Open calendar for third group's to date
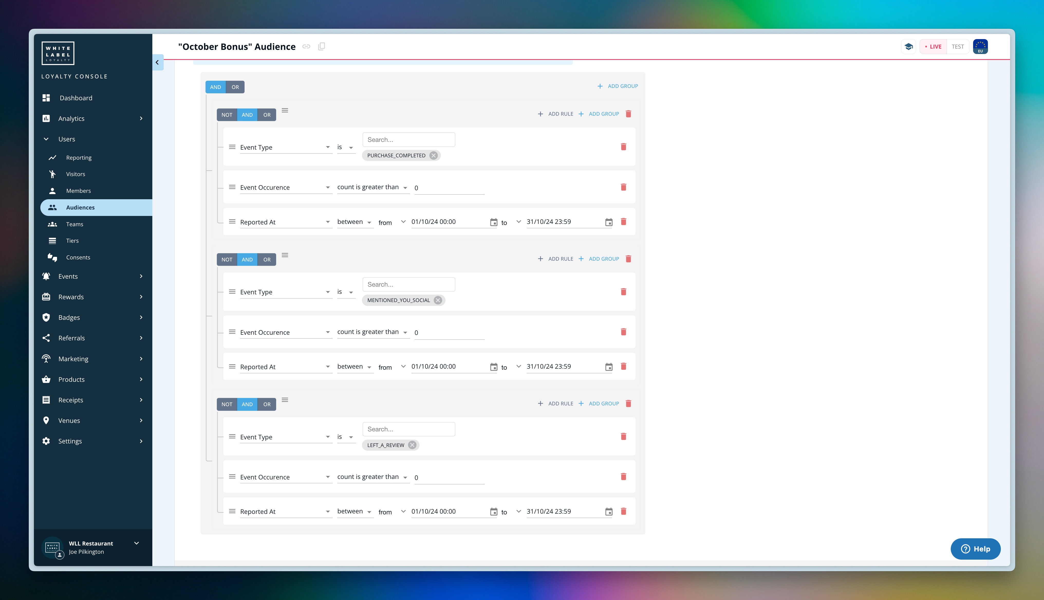This screenshot has height=600, width=1044. click(609, 512)
